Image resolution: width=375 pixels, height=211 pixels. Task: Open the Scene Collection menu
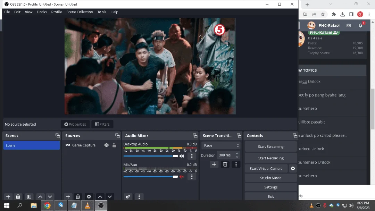[x=80, y=12]
